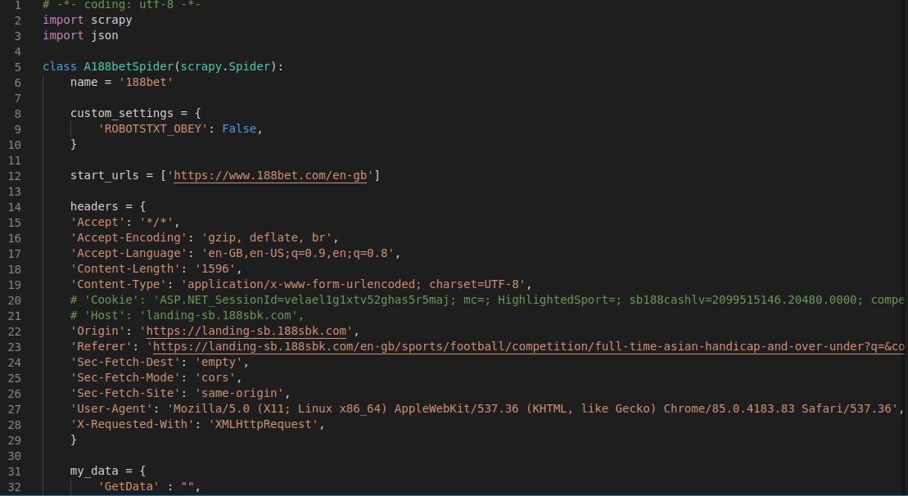
Task: Click line number 31 in the gutter
Action: pyautogui.click(x=15, y=471)
